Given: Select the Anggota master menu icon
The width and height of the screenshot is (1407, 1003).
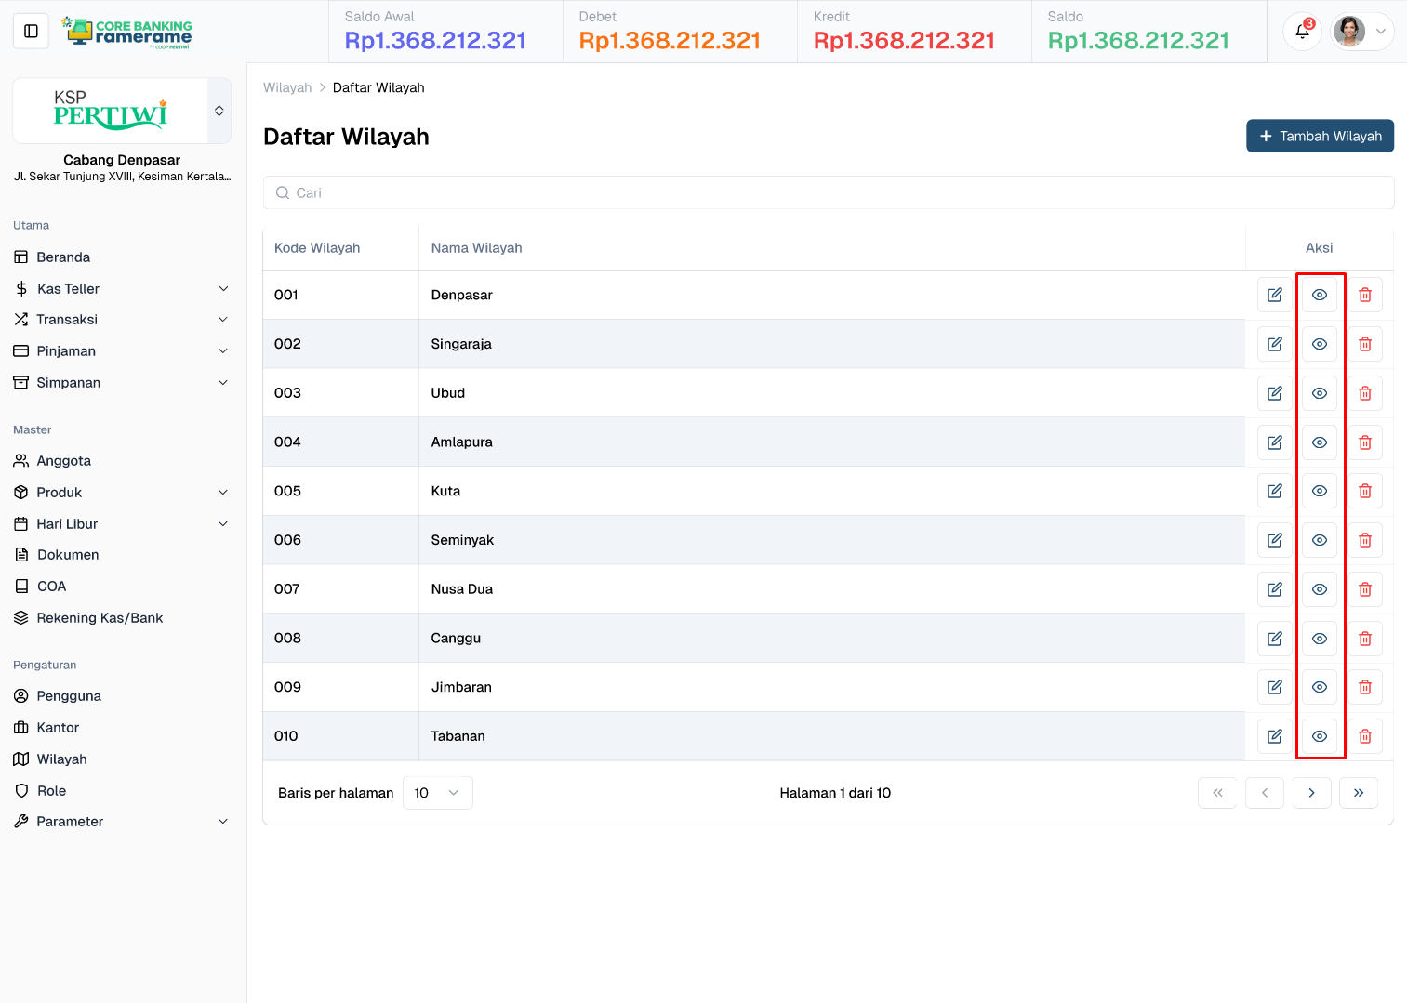Looking at the screenshot, I should click(21, 460).
